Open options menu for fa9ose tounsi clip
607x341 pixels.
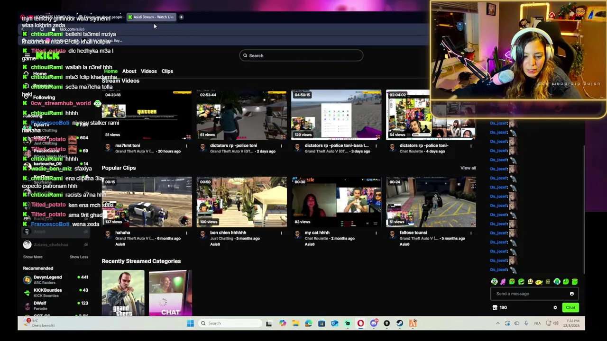(x=471, y=233)
